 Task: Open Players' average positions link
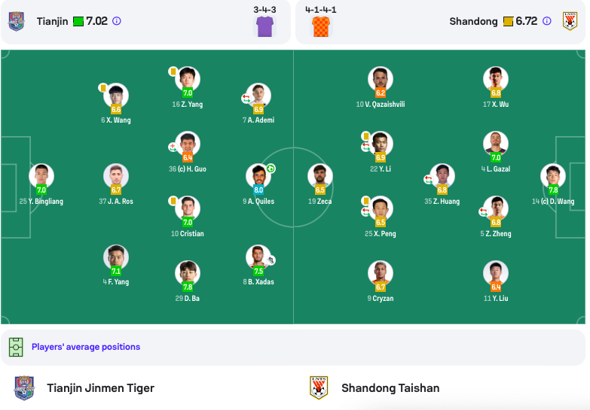tap(86, 347)
